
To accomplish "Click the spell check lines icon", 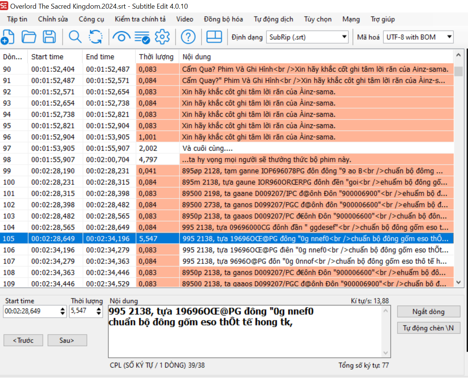I will point(142,37).
